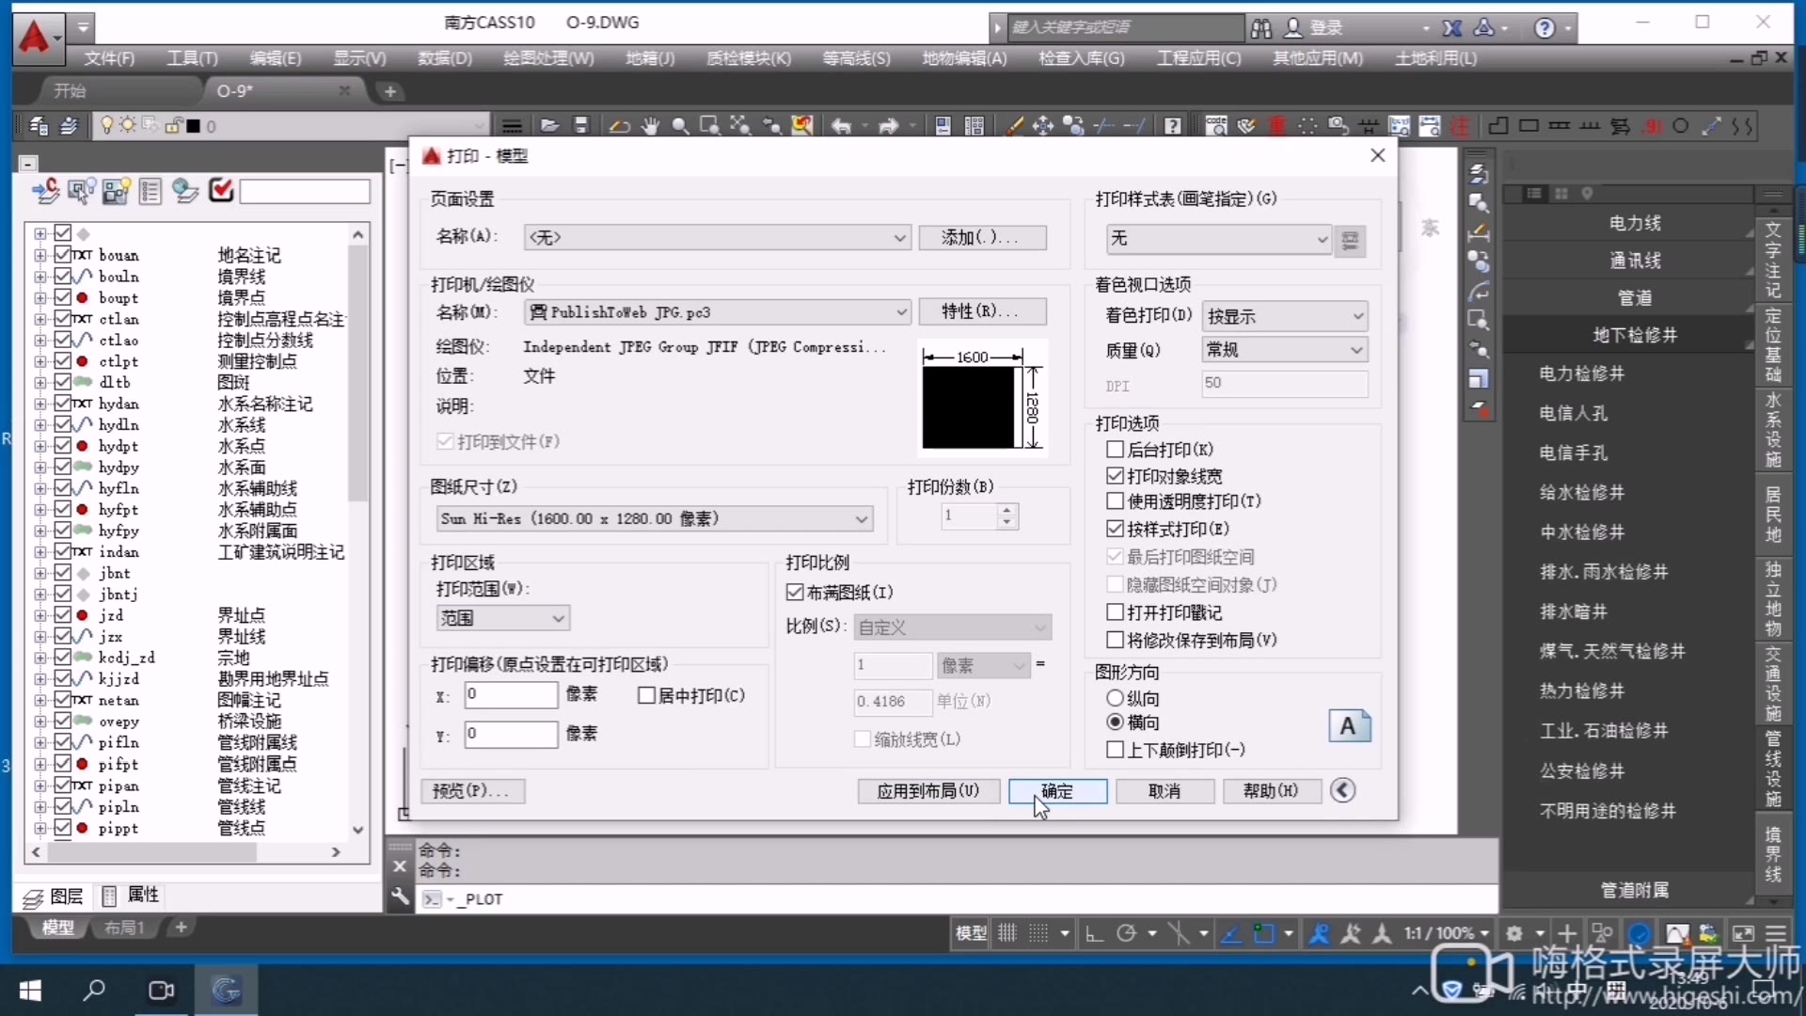Toggle 按样式打印 checkbox

pyautogui.click(x=1116, y=529)
